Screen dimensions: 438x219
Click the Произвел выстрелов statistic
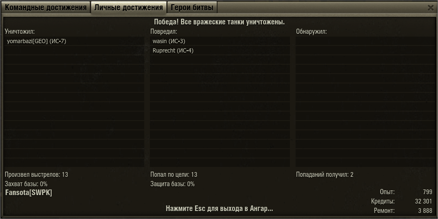click(x=36, y=175)
